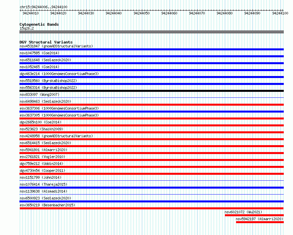This screenshot has width=293, height=235.
Task: Select nsv6498463 (Sedlazeck2020) label
Action: tap(45, 101)
